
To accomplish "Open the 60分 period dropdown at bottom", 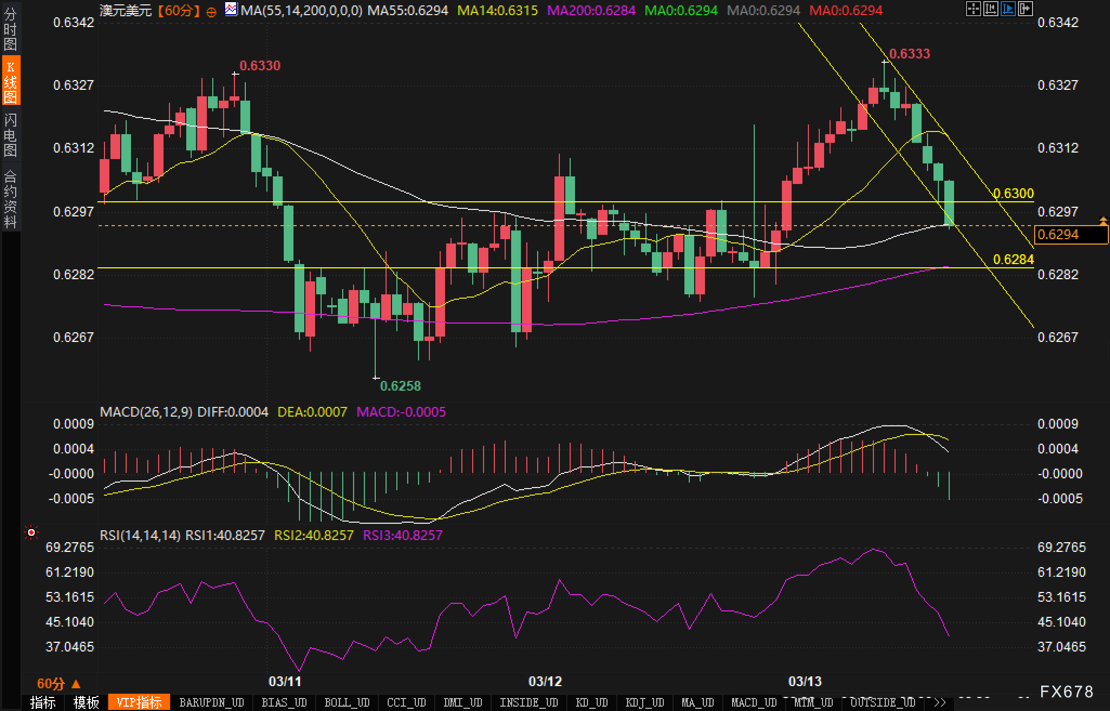I will click(x=58, y=683).
